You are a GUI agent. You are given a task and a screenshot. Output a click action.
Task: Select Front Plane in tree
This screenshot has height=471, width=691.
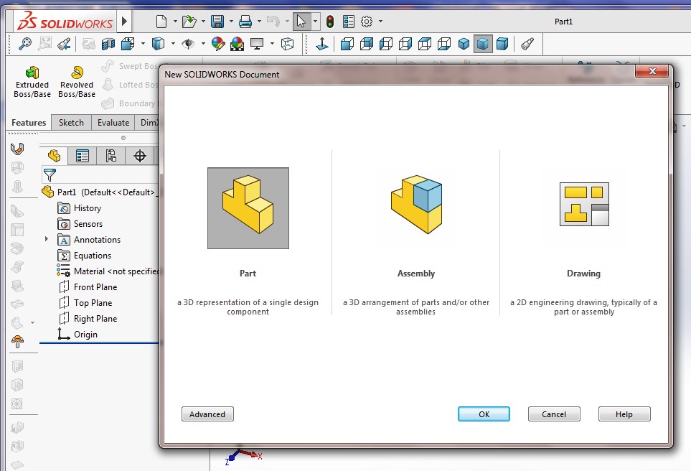tap(88, 287)
